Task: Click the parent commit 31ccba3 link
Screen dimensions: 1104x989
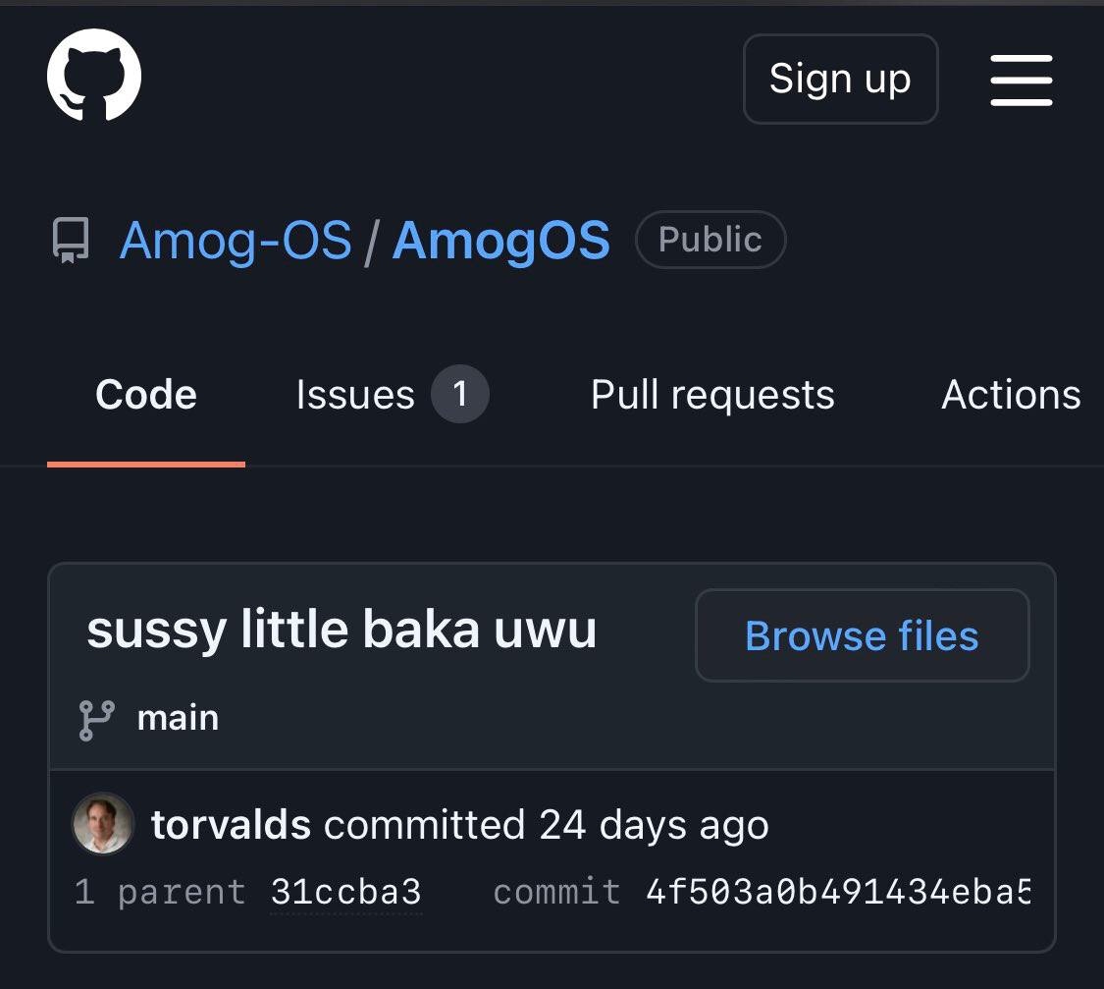Action: 345,891
